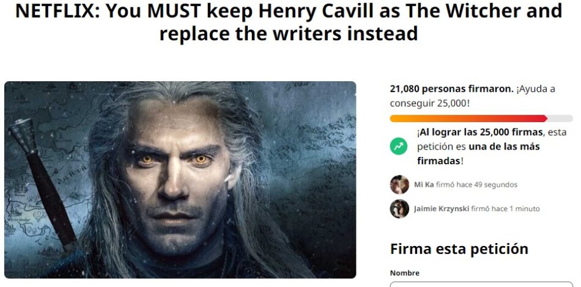Click the "21,080 personas firmaron" count

(451, 89)
